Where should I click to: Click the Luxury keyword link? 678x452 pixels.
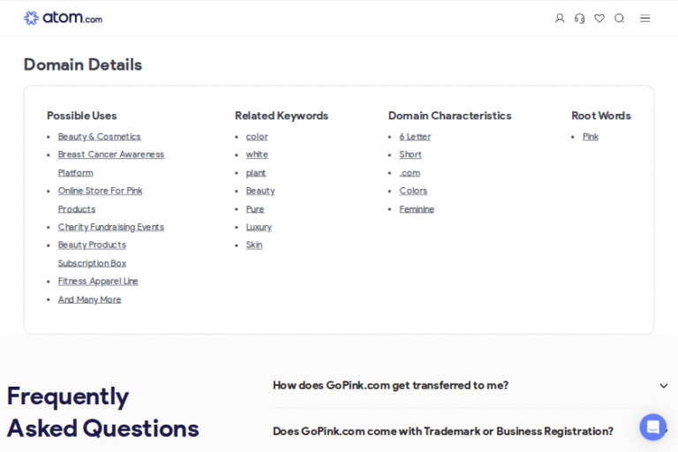(259, 227)
